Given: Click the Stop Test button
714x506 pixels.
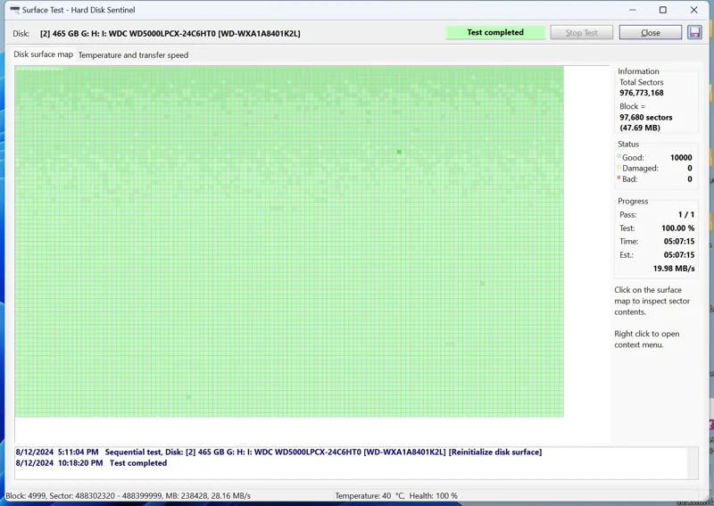Looking at the screenshot, I should [x=581, y=32].
